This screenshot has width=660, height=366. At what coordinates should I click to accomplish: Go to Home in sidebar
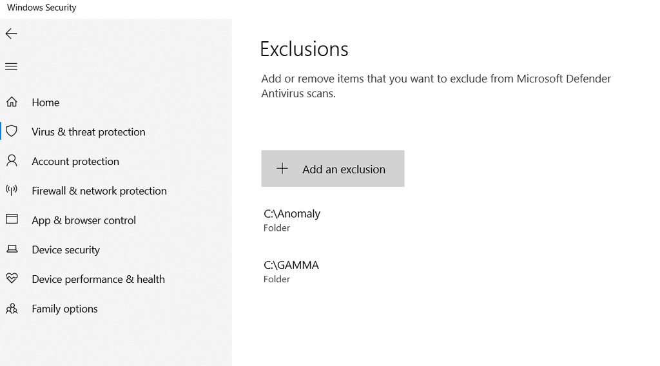[46, 102]
